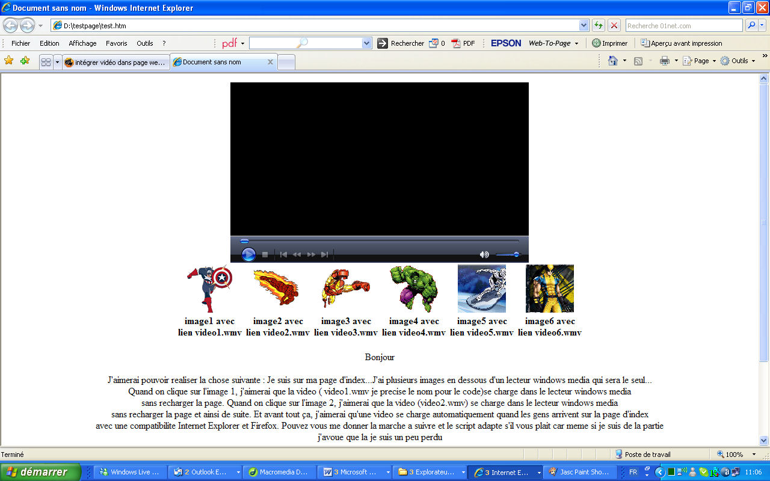Image resolution: width=770 pixels, height=481 pixels.
Task: Refresh the page with the green arrows button
Action: [x=598, y=25]
